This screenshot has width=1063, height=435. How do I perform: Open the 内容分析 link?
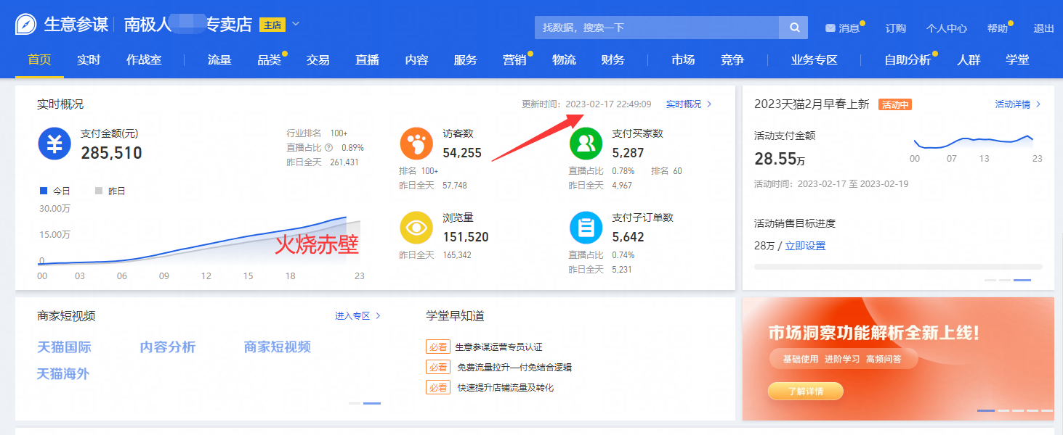168,347
